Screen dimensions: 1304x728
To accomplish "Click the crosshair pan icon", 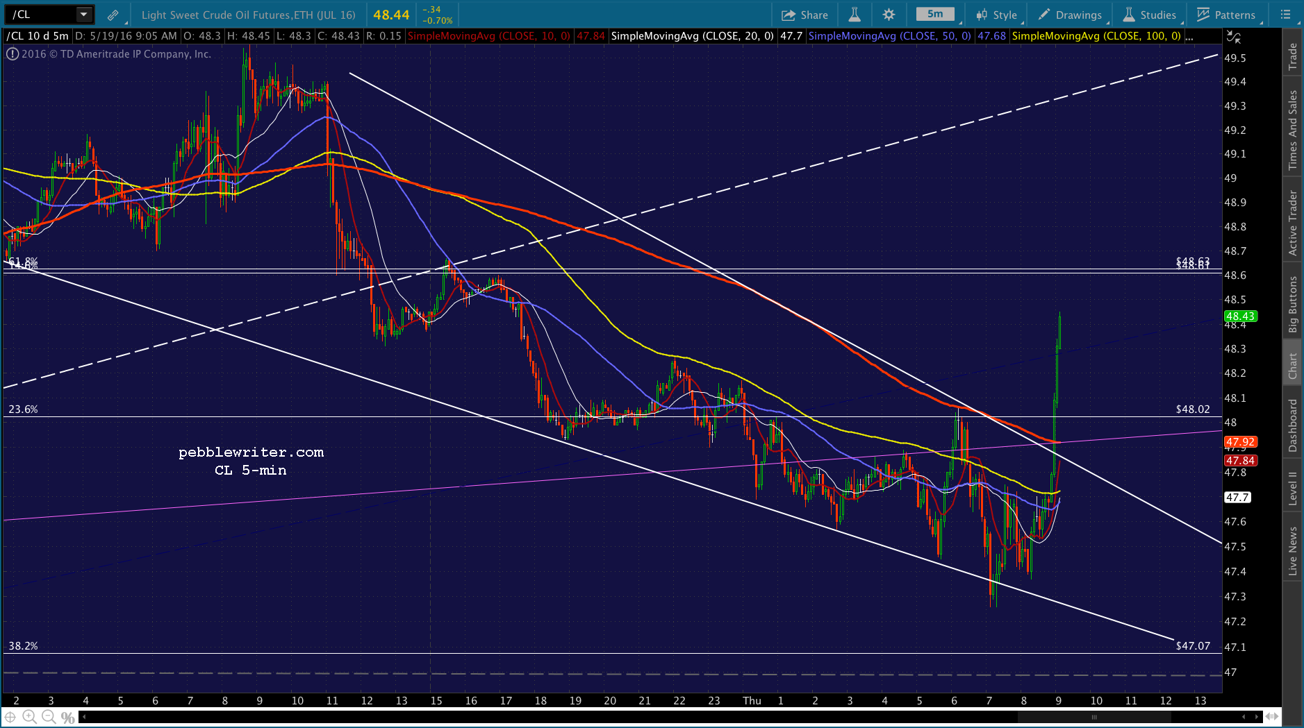I will pos(10,717).
